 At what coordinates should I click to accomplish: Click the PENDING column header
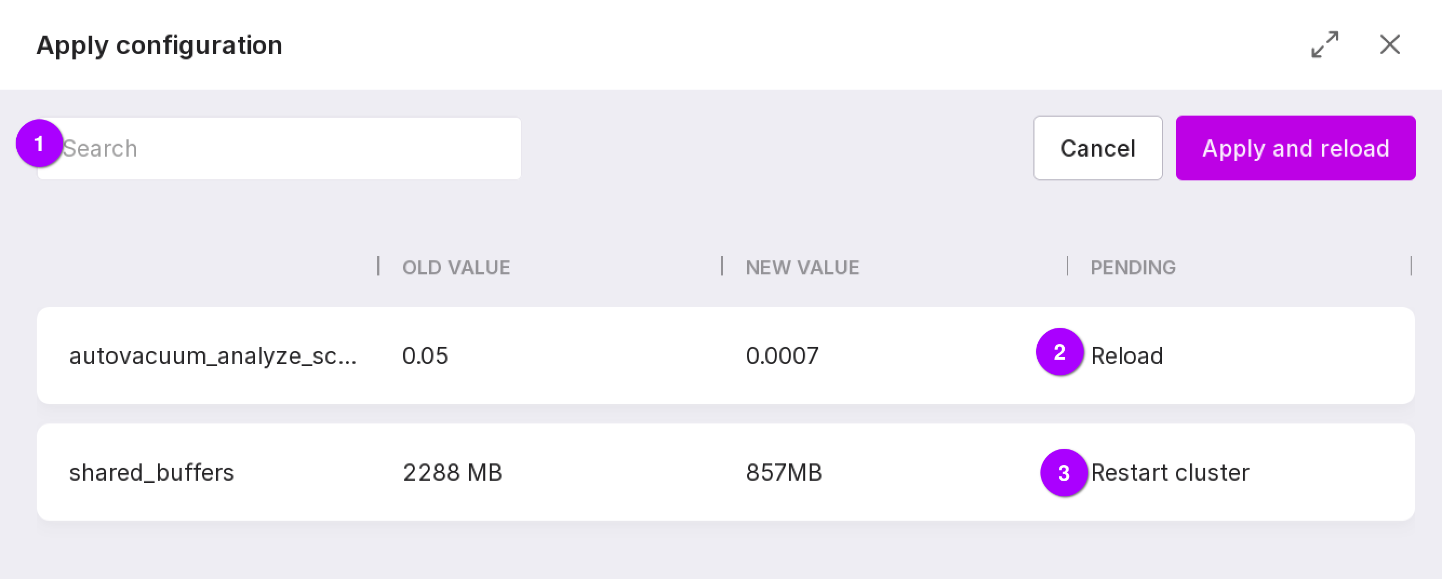click(x=1132, y=267)
